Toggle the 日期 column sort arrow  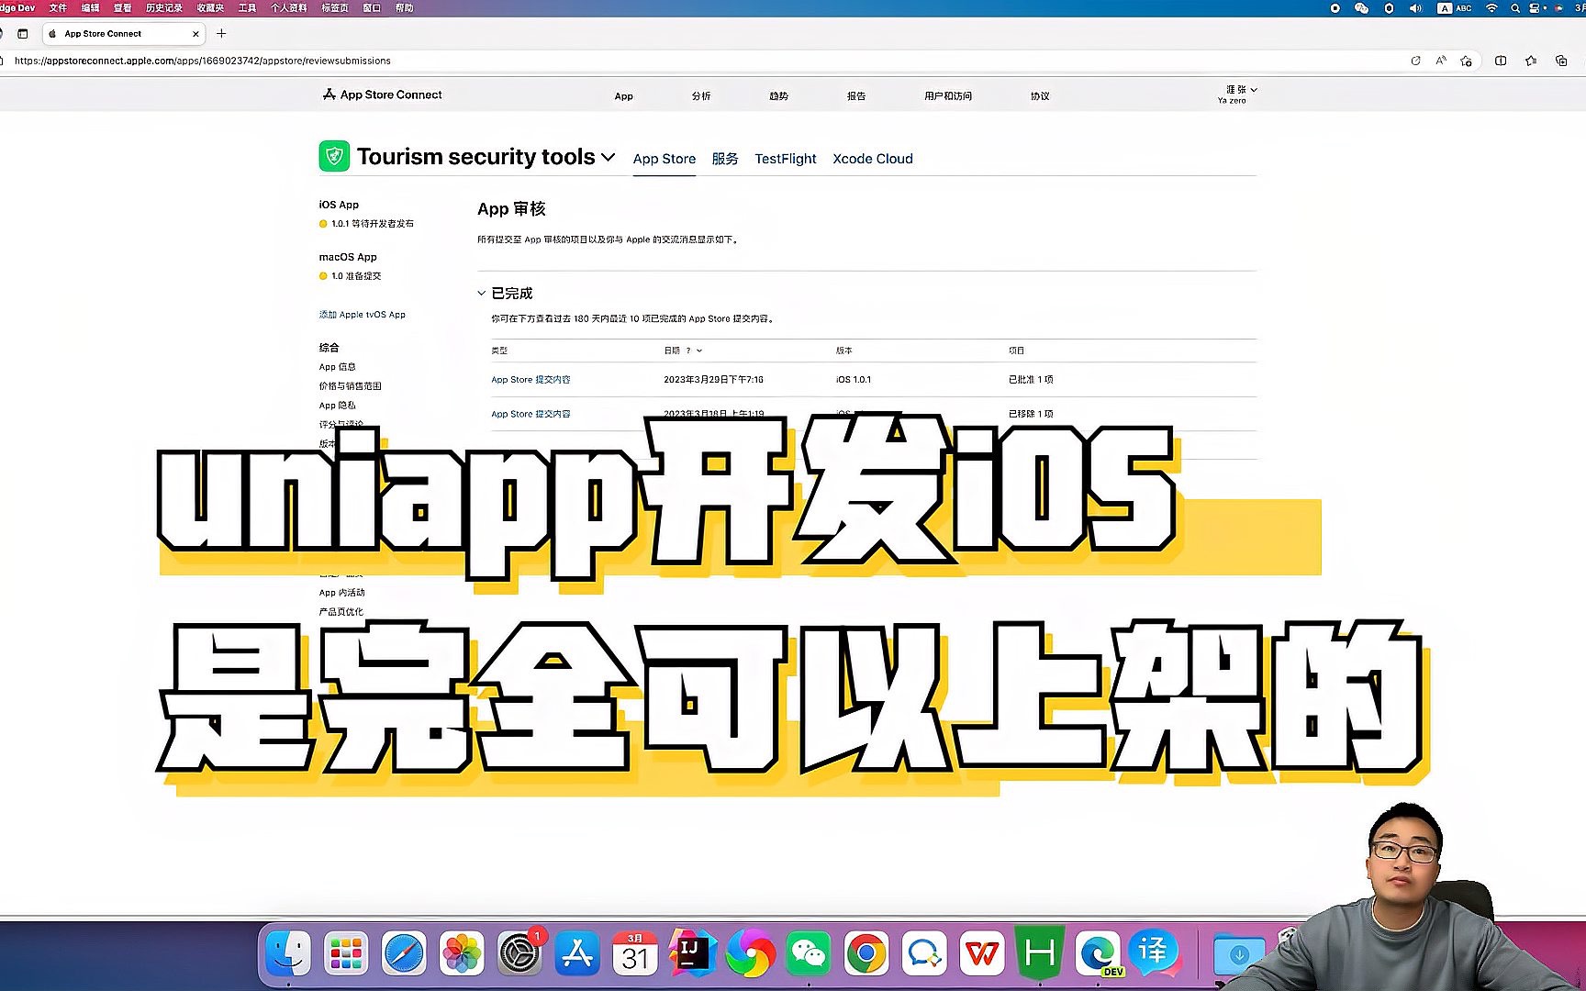(699, 351)
